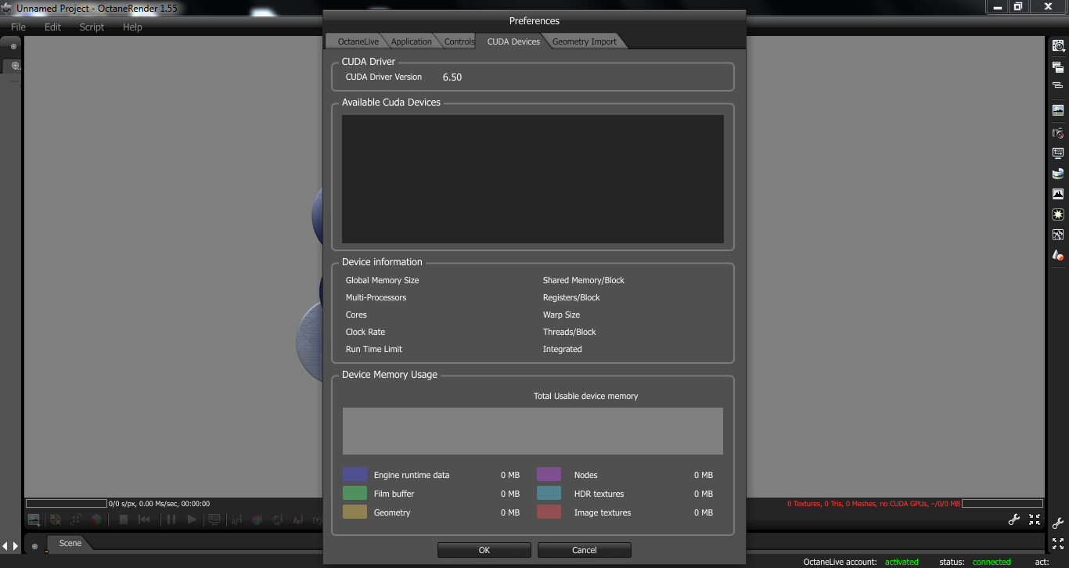Open the File menu
This screenshot has width=1069, height=568.
(x=18, y=27)
